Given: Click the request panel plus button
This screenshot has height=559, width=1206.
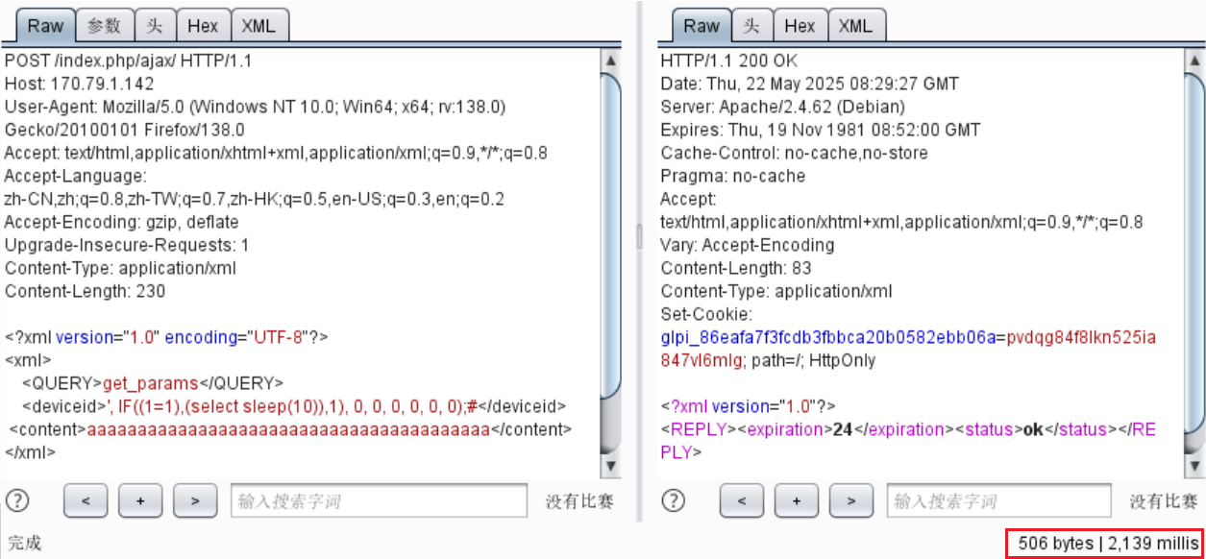Looking at the screenshot, I should (x=141, y=500).
